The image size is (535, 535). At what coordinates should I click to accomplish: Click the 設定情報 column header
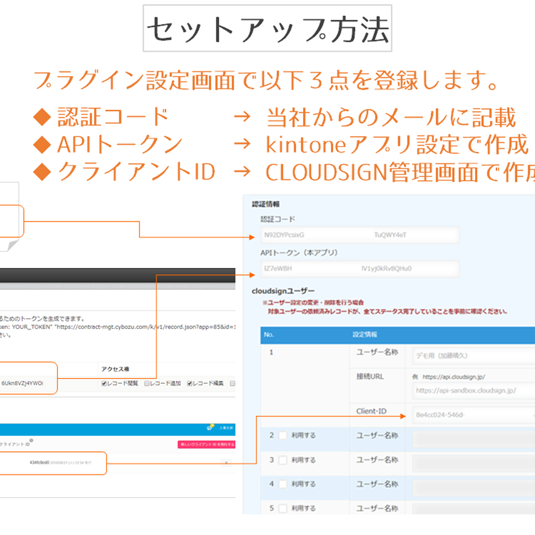pos(365,335)
